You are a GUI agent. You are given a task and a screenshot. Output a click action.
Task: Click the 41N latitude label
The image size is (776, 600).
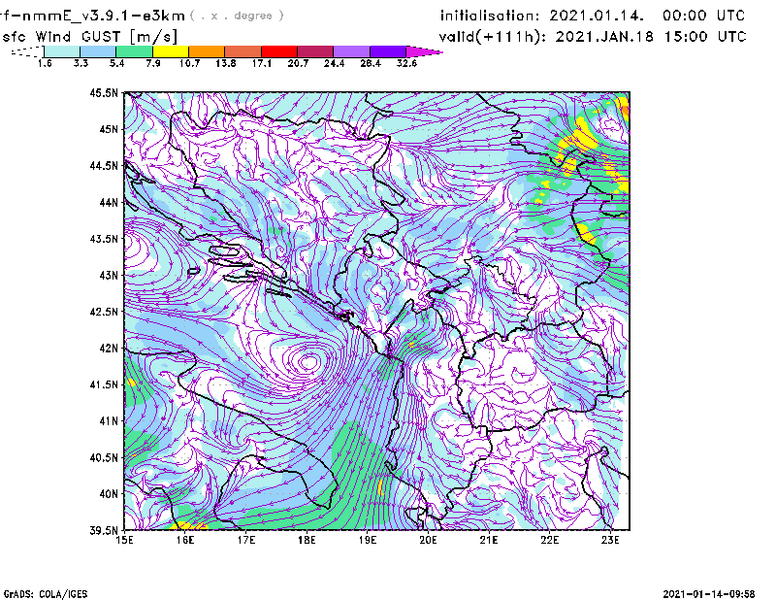click(x=110, y=420)
